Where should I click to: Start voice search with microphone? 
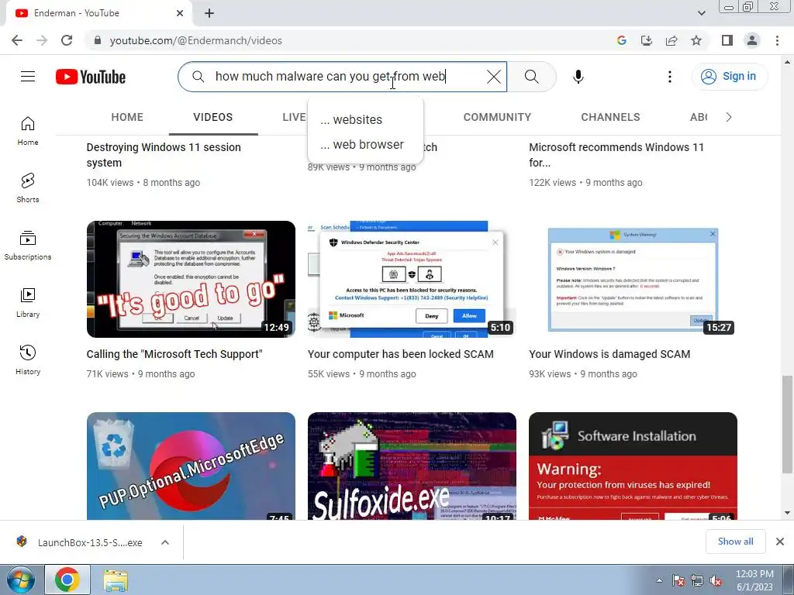[x=578, y=77]
